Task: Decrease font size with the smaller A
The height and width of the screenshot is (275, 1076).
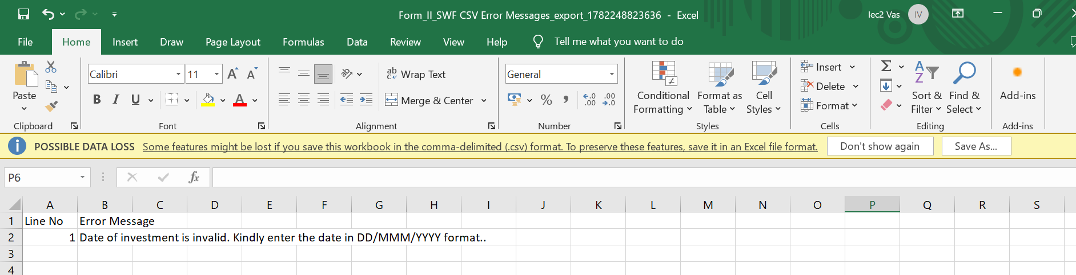Action: [252, 74]
